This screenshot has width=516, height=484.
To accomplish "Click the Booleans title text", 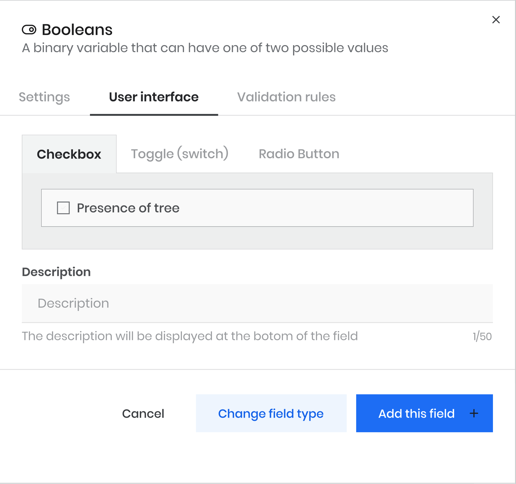I will [x=77, y=30].
